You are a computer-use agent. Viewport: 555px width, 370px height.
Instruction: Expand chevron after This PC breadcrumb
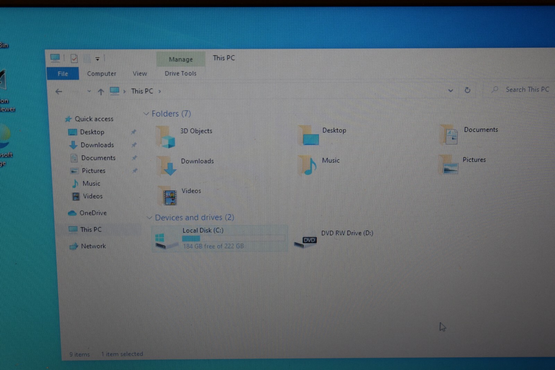160,91
